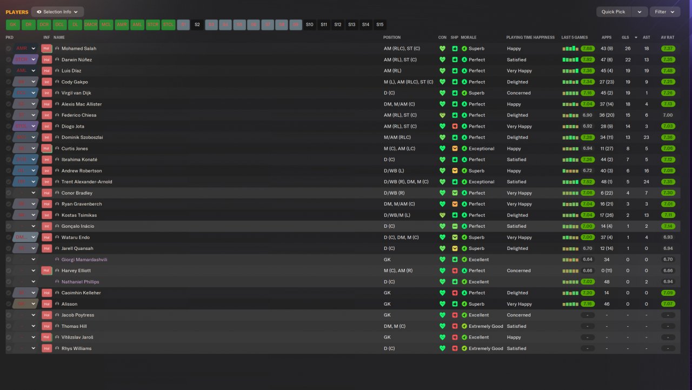Toggle Caoimhin Kelleher's picked check circle
The image size is (692, 390).
coord(9,293)
